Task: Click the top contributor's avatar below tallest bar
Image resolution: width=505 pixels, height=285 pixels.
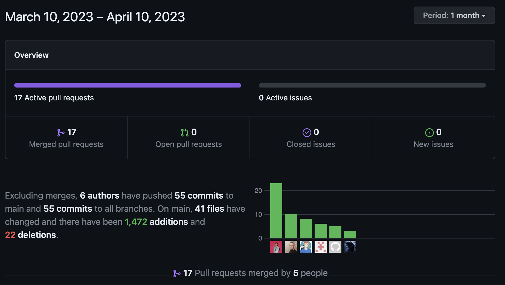Action: [276, 246]
